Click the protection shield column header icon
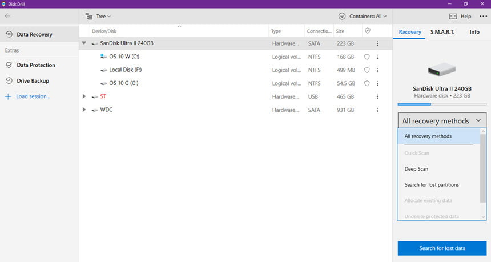 pyautogui.click(x=368, y=31)
